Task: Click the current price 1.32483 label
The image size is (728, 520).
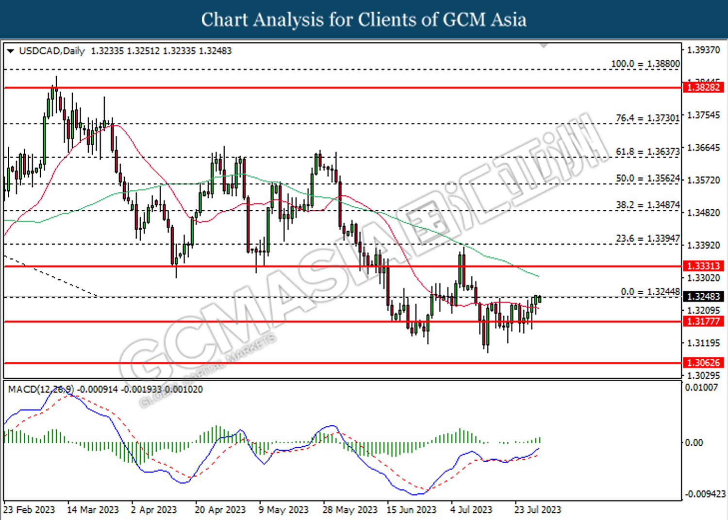Action: [704, 297]
